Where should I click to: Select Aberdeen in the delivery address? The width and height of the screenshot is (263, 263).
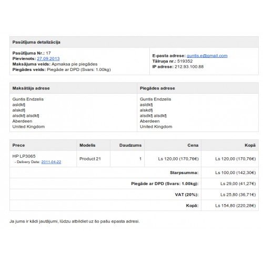click(149, 121)
